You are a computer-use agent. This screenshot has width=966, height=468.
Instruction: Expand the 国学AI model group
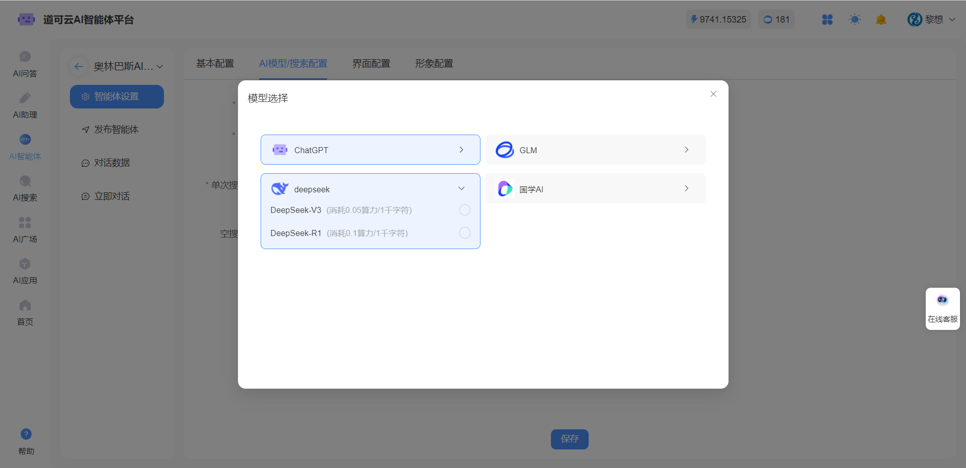tap(595, 189)
